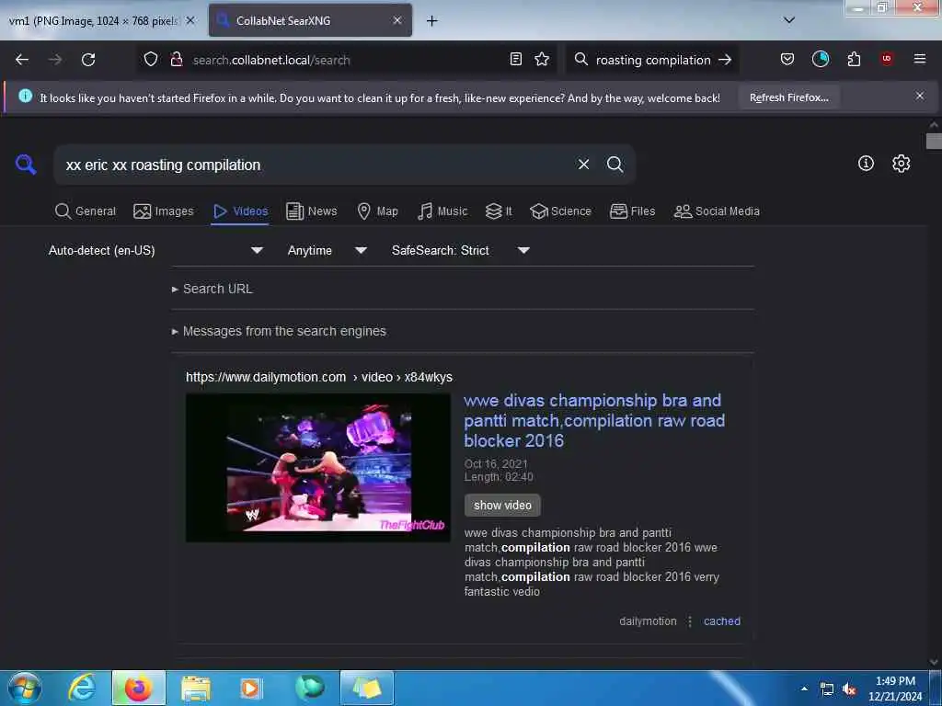Switch to Social Media search category

click(x=717, y=211)
